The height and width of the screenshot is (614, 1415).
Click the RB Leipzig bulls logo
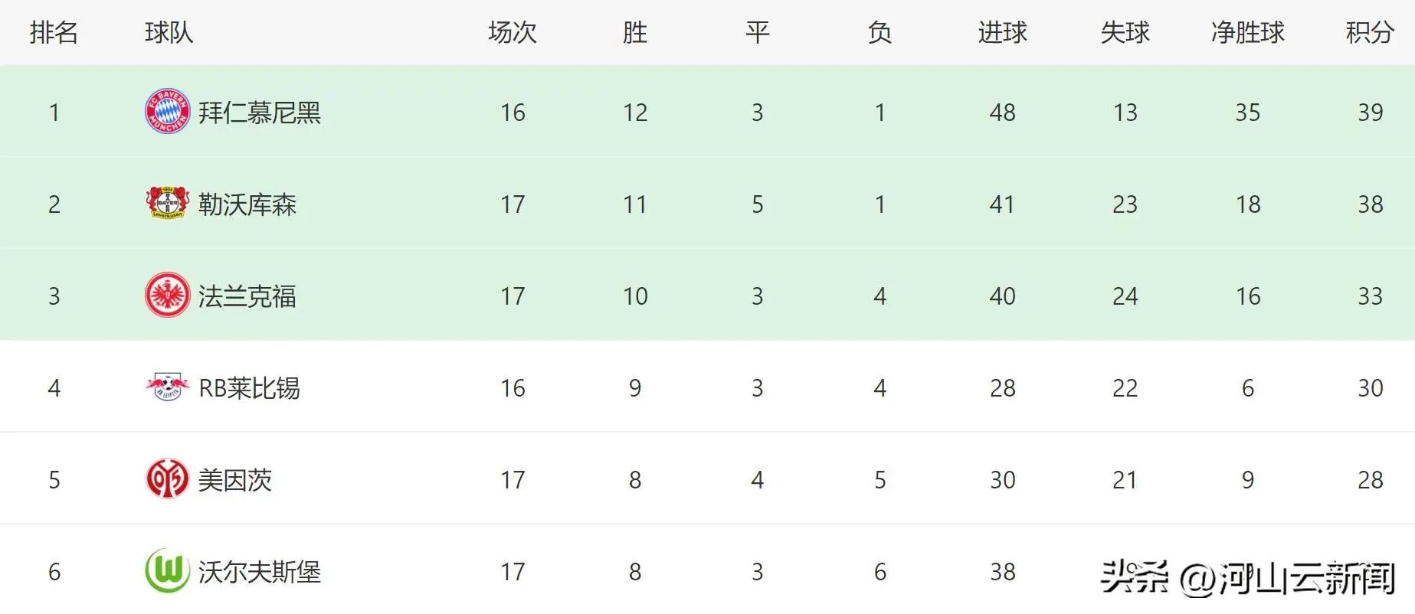167,387
